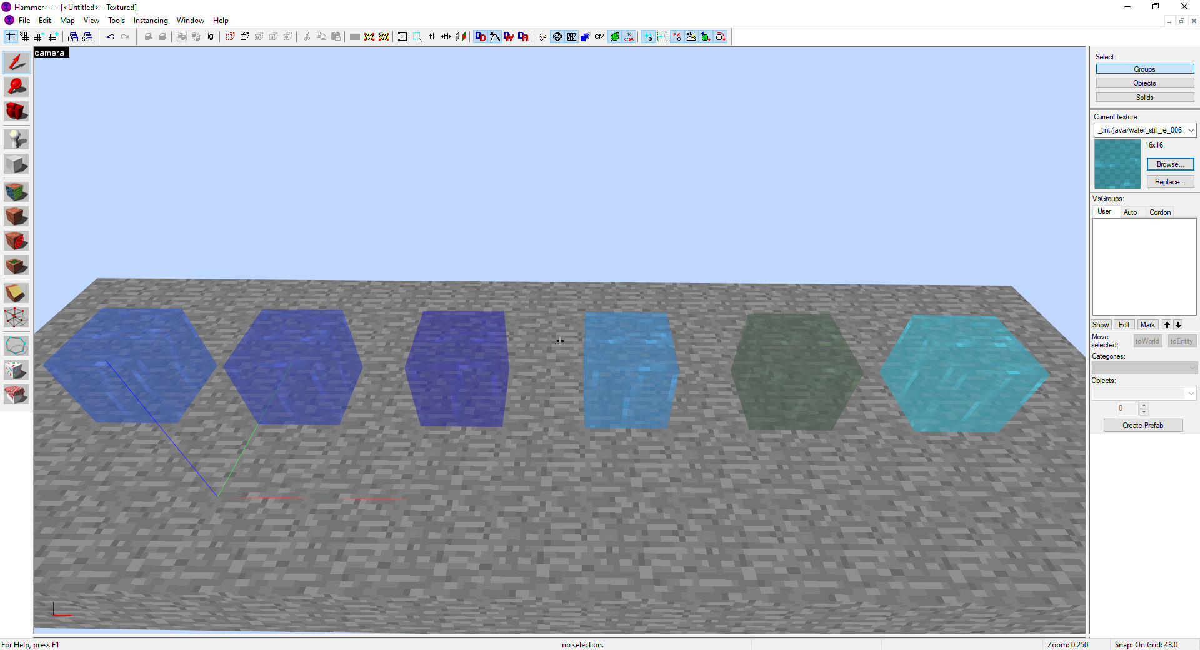
Task: Select the Magnify tool
Action: pos(16,86)
